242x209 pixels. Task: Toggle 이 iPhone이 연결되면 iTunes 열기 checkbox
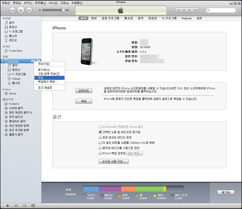click(100, 127)
